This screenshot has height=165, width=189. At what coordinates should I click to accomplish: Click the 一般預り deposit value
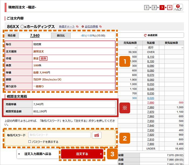coord(39,86)
